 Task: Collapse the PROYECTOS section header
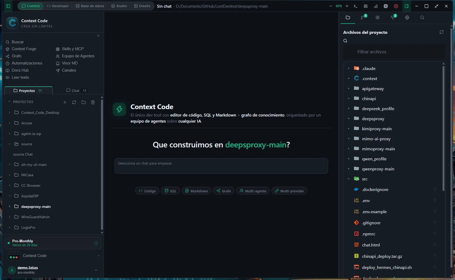pos(21,102)
